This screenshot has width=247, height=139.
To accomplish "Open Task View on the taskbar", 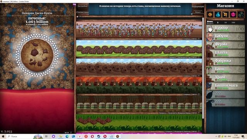I will click(46, 136).
